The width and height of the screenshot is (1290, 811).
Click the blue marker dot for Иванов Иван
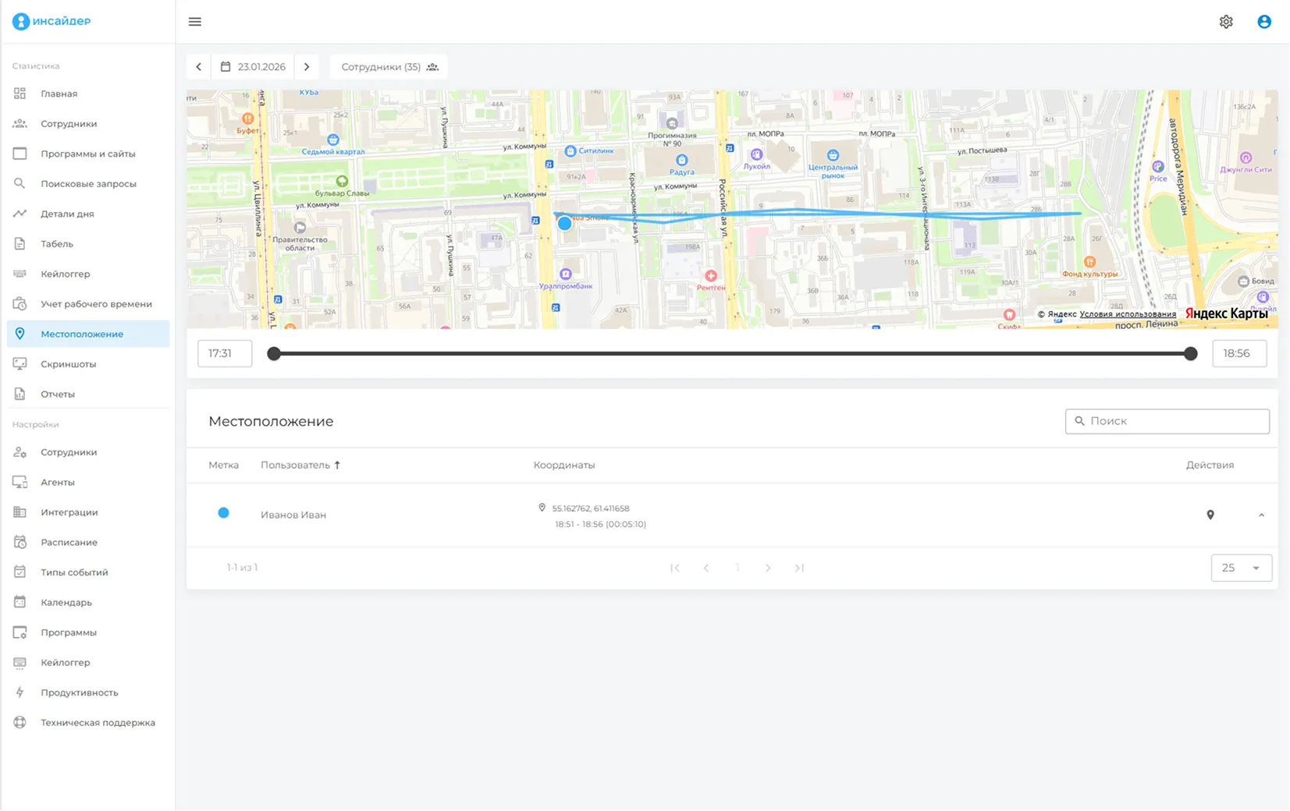(x=223, y=513)
